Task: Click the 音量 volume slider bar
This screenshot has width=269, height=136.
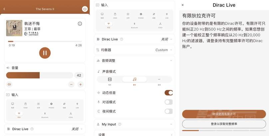Action: pyautogui.click(x=40, y=75)
